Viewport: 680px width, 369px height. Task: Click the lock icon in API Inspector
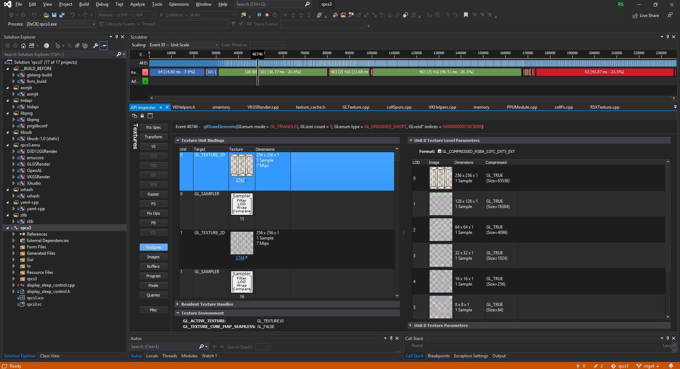click(x=142, y=116)
